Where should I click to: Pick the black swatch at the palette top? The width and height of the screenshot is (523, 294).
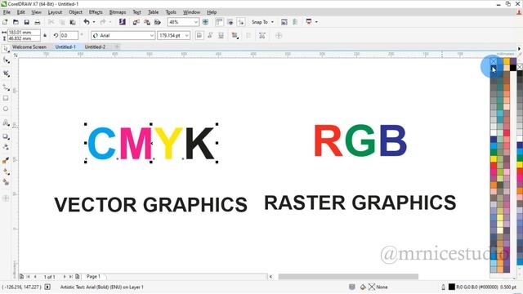(513, 68)
